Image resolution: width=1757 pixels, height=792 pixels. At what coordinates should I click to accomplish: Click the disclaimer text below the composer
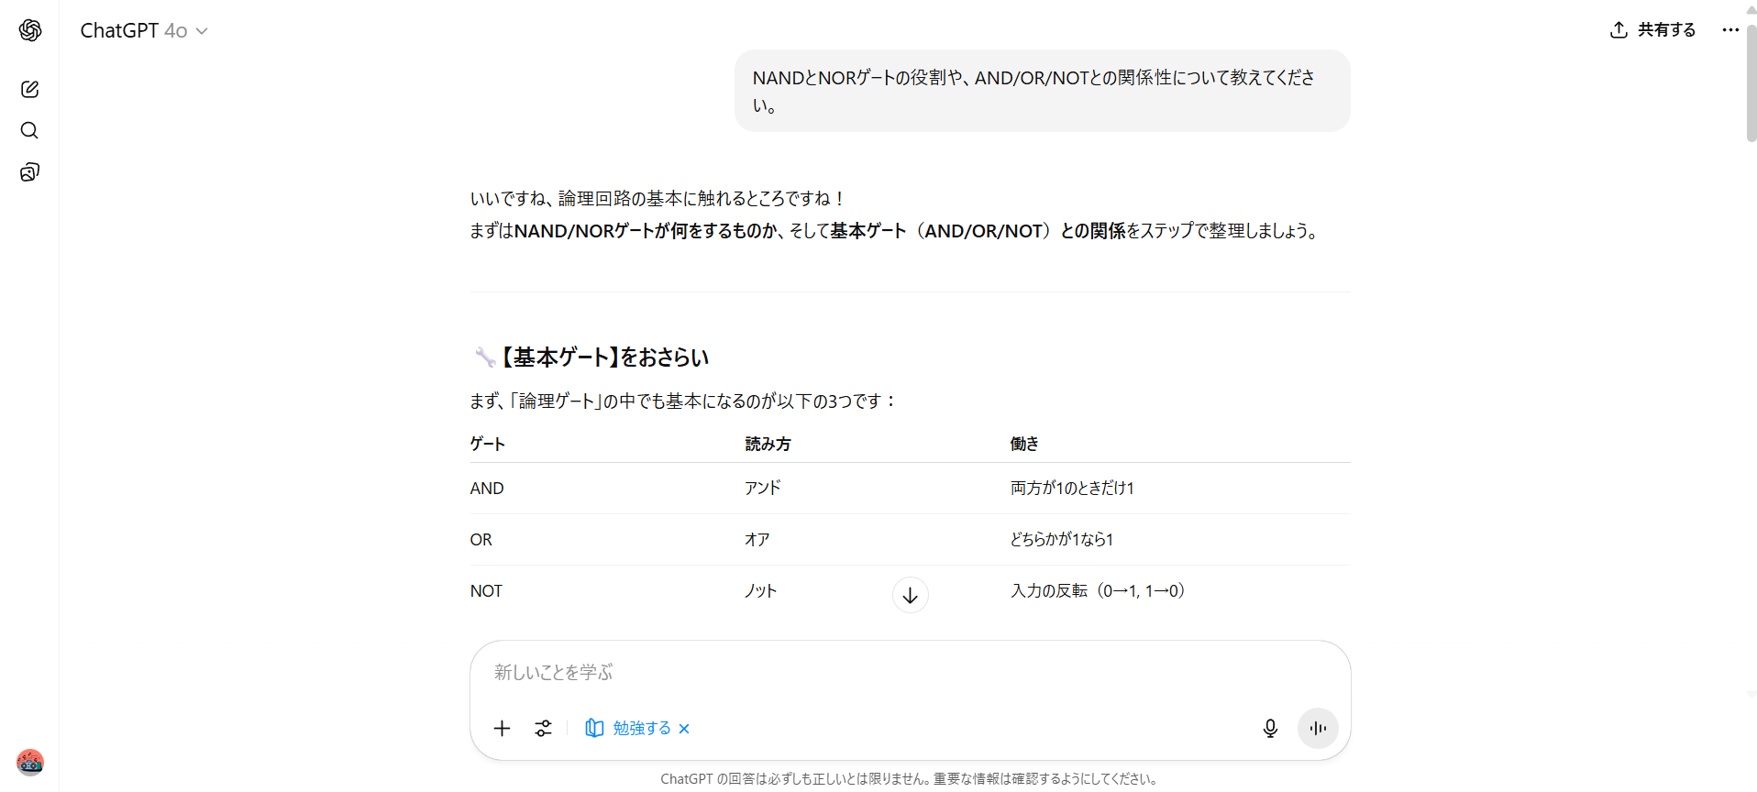910,778
